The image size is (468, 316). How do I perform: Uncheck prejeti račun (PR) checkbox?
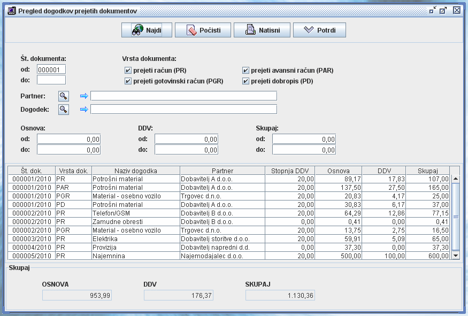coord(128,71)
